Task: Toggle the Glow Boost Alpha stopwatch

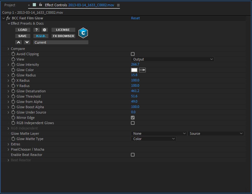Action: tap(13, 107)
